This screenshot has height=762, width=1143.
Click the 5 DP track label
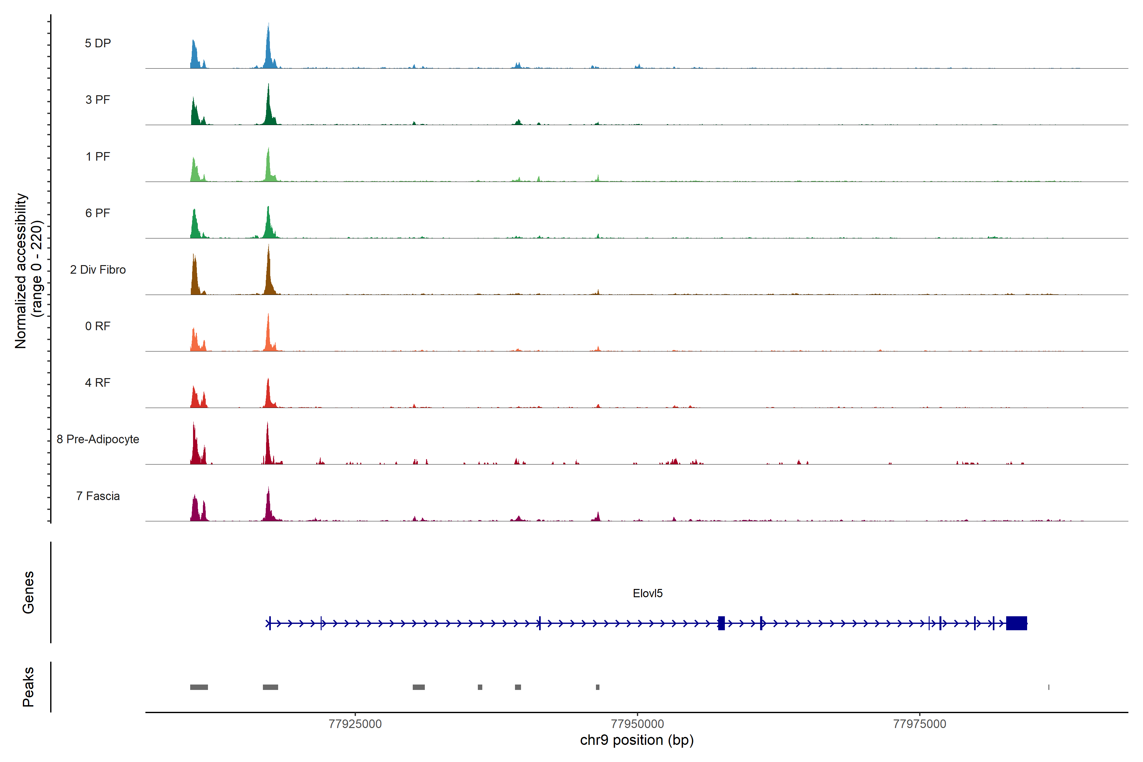point(98,43)
